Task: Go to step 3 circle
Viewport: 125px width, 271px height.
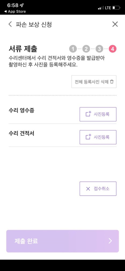Action: 99,49
